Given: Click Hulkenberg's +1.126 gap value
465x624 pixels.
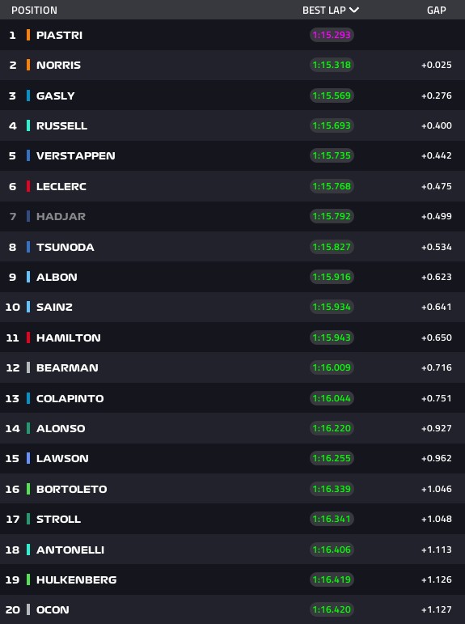Looking at the screenshot, I should tap(437, 579).
